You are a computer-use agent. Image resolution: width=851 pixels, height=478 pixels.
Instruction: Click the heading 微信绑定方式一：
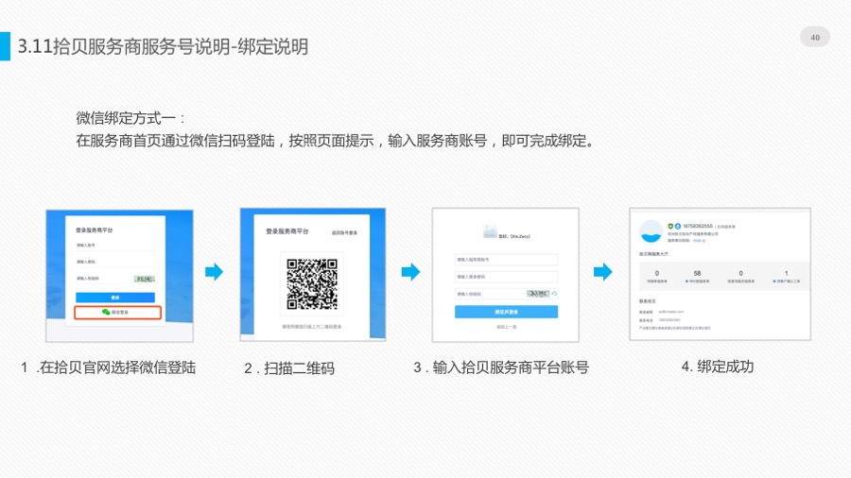click(130, 117)
